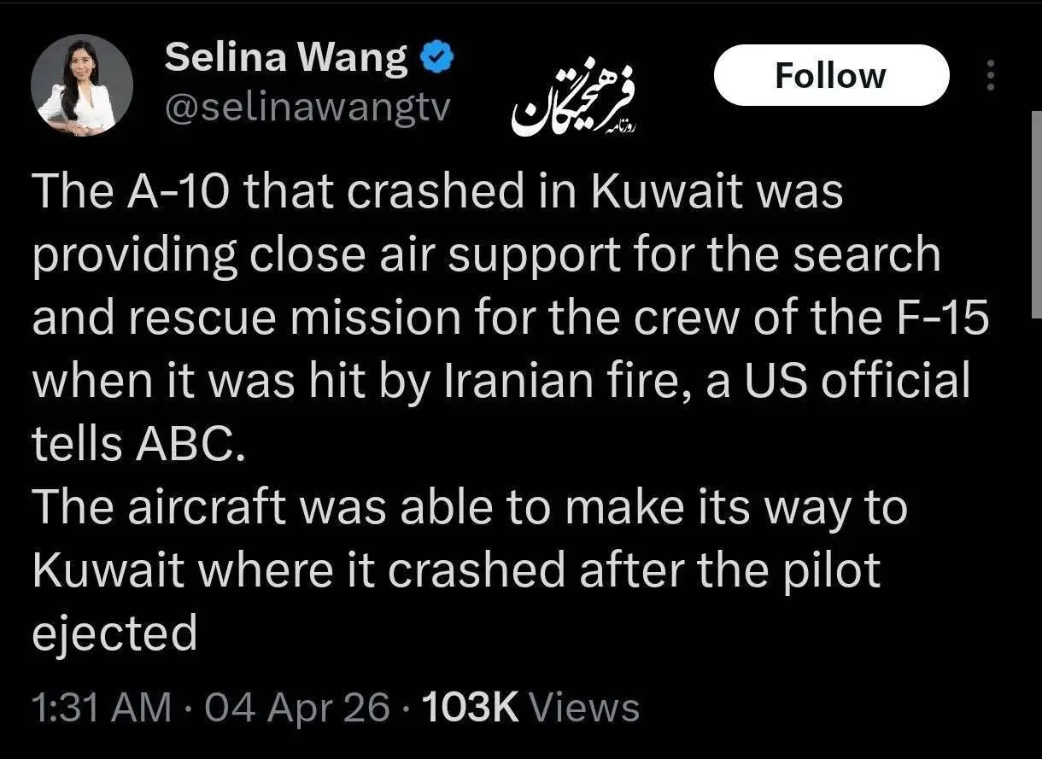Click "F-15" in the tweet text
The height and width of the screenshot is (759, 1042).
[945, 318]
